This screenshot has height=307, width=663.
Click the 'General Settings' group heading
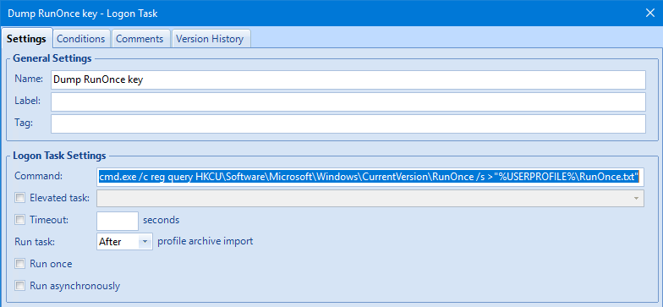(x=52, y=58)
